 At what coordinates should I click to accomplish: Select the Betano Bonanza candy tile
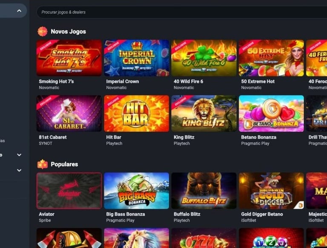point(271,113)
